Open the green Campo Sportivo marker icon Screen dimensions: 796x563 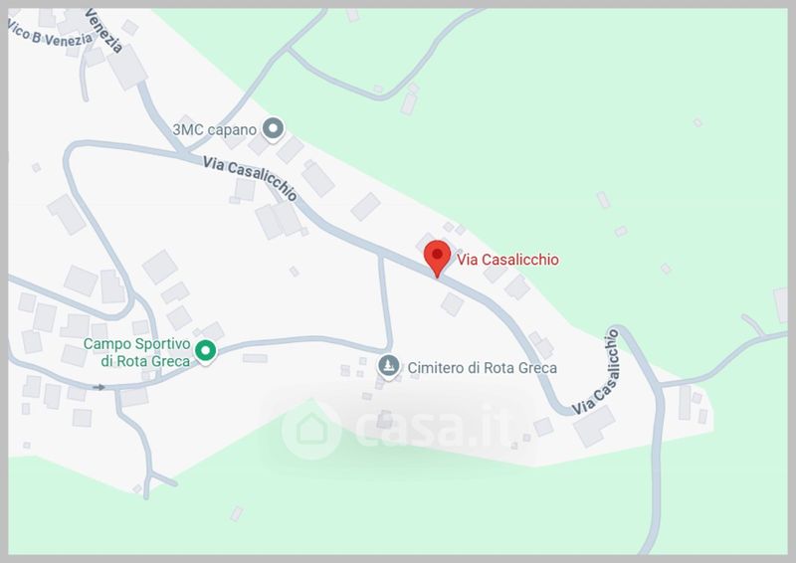[x=206, y=351]
